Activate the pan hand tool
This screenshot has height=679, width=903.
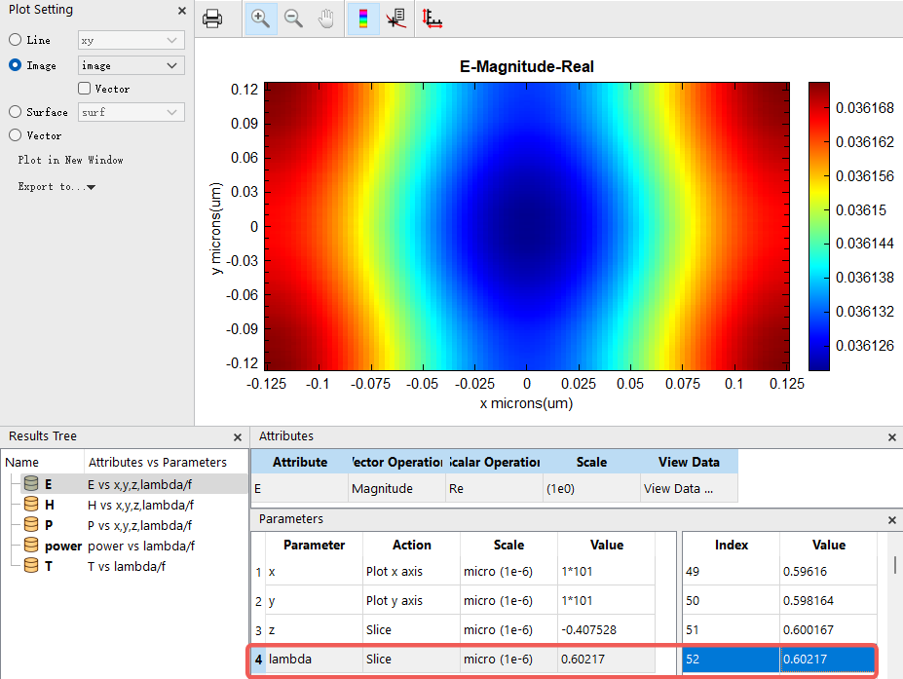point(326,19)
